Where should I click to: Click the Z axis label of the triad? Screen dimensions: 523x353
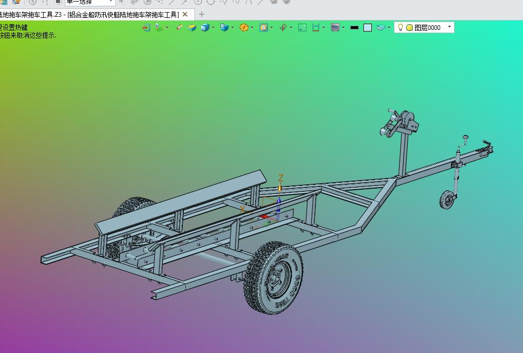(x=281, y=178)
